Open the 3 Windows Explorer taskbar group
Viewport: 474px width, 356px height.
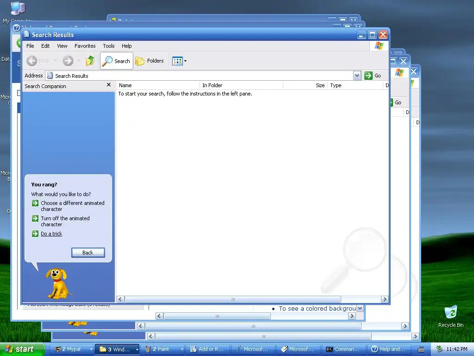tap(117, 349)
